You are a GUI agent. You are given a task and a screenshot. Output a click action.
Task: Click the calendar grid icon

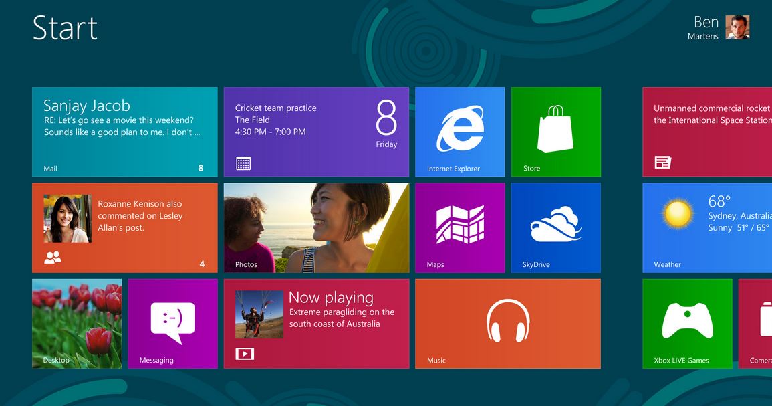(x=243, y=163)
